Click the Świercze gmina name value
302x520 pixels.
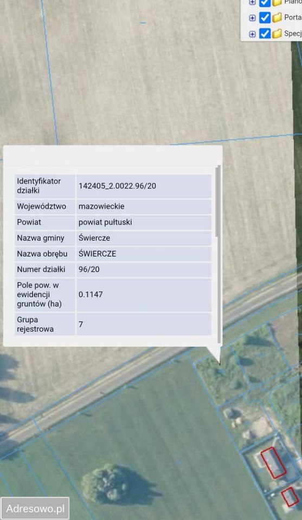click(94, 238)
